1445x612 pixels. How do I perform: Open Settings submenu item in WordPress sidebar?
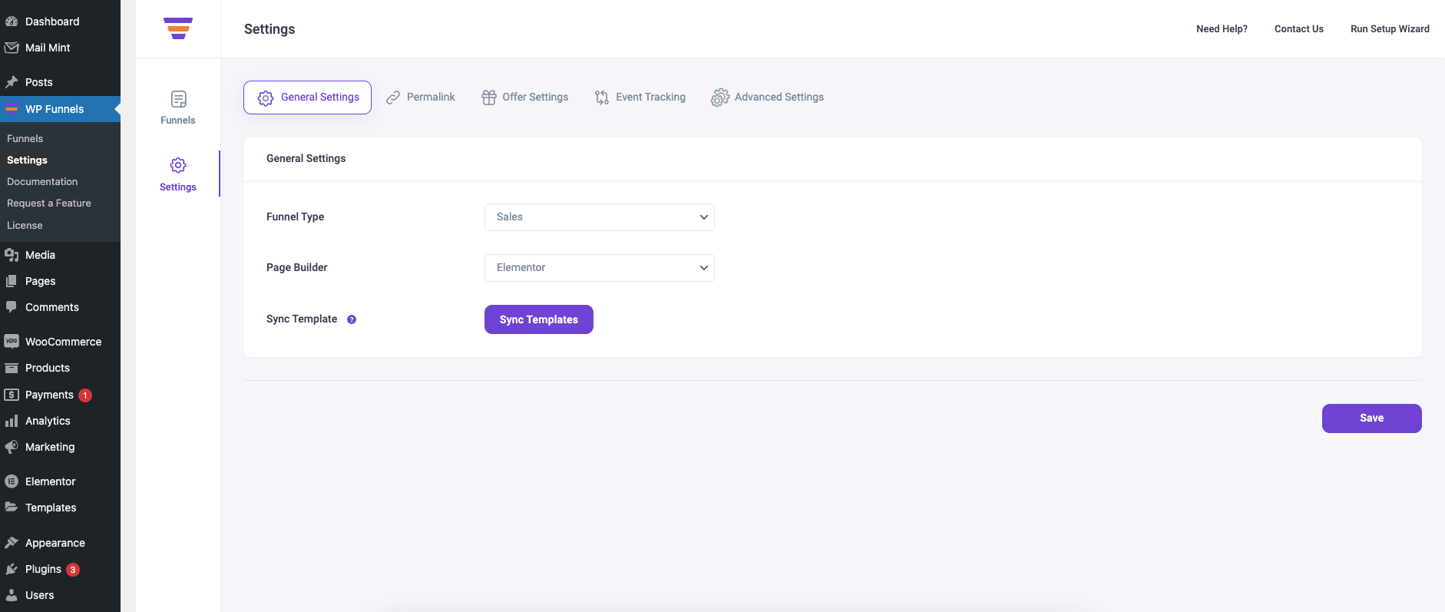(x=27, y=160)
